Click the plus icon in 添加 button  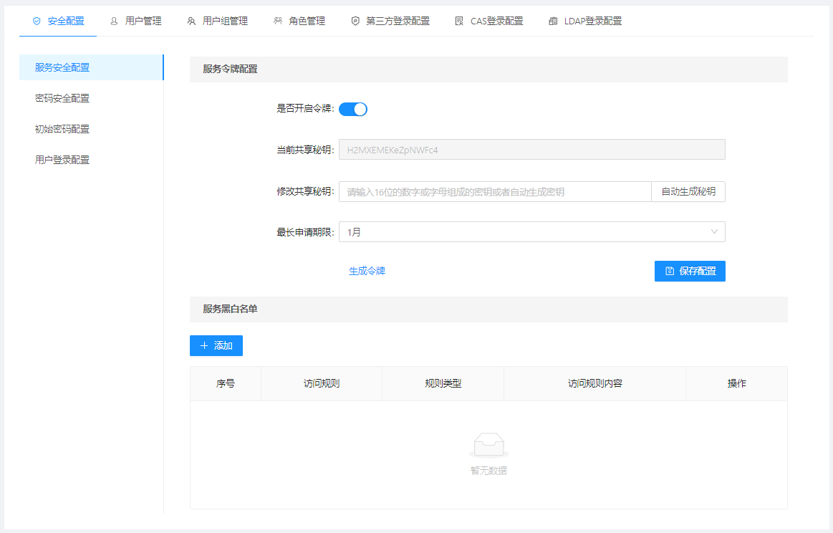pos(204,346)
